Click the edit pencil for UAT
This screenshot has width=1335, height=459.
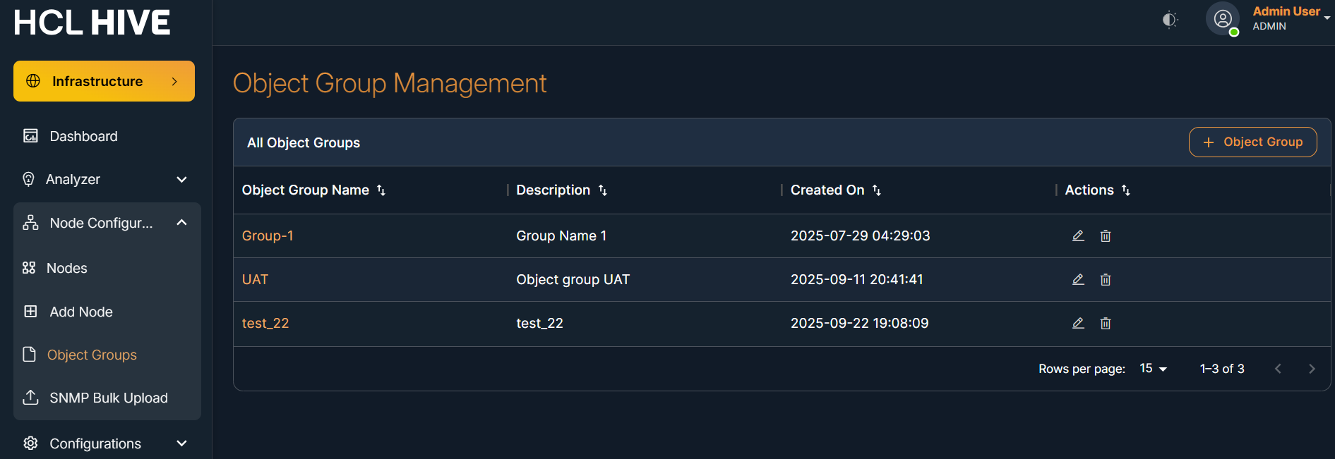[1078, 279]
